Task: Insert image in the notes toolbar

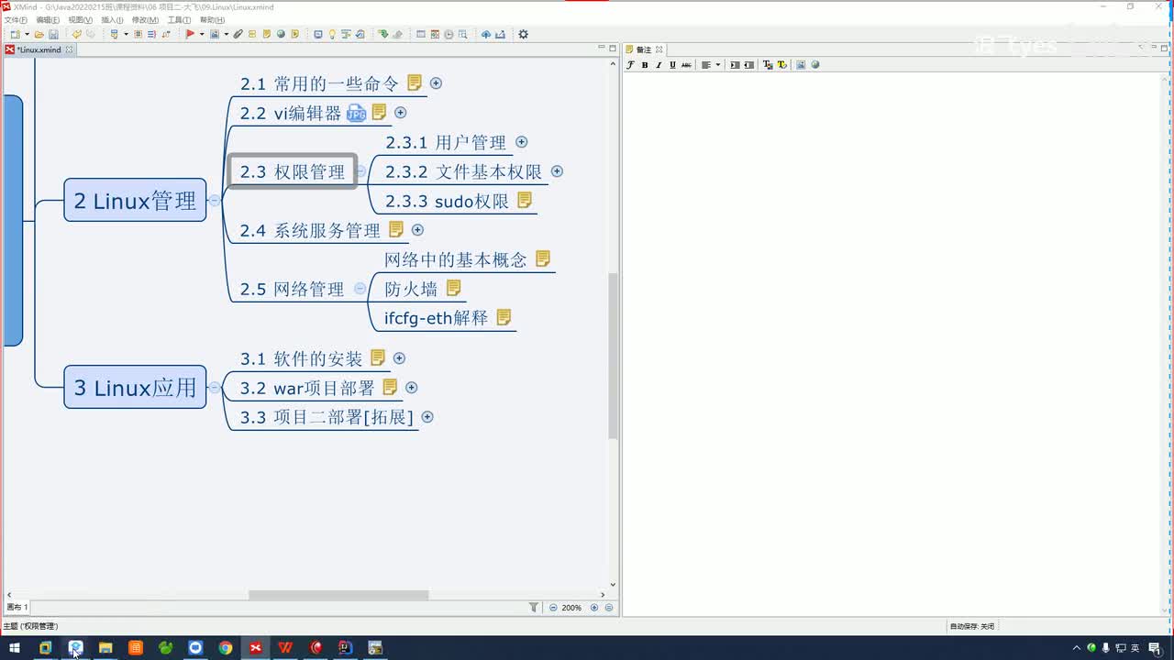Action: tap(801, 65)
